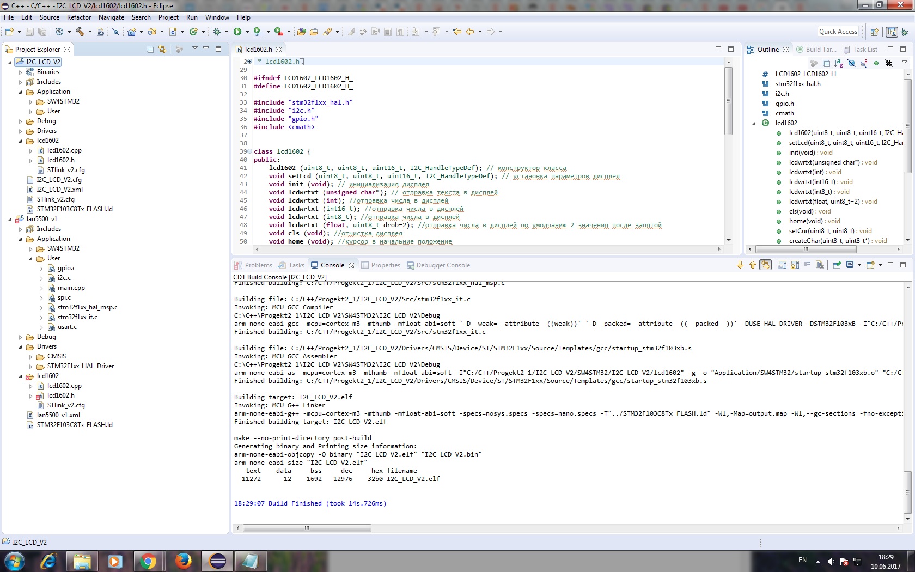Launch Debug with the bug icon
915x572 pixels.
tap(217, 32)
